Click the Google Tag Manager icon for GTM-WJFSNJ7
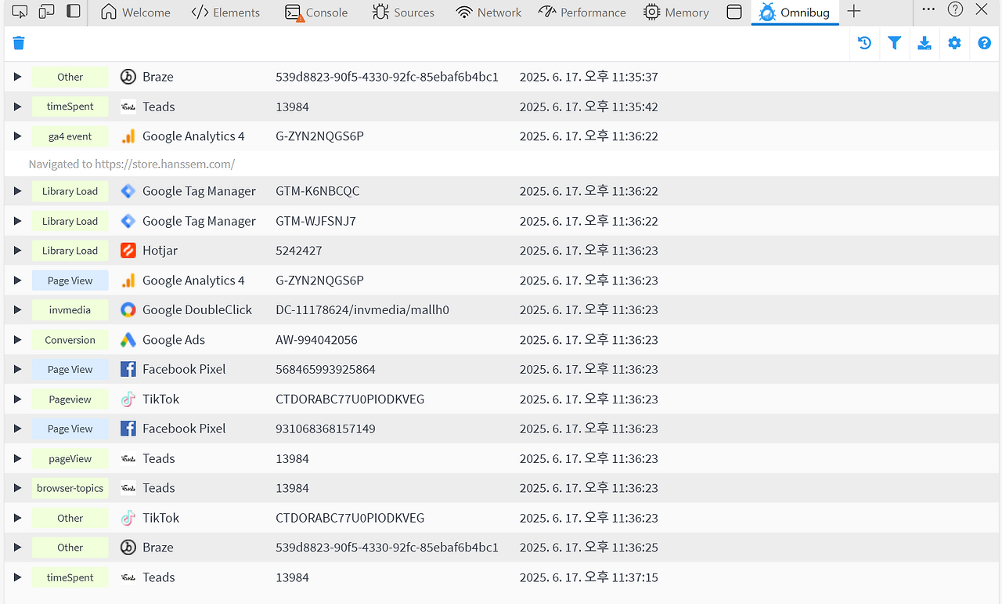 (128, 221)
